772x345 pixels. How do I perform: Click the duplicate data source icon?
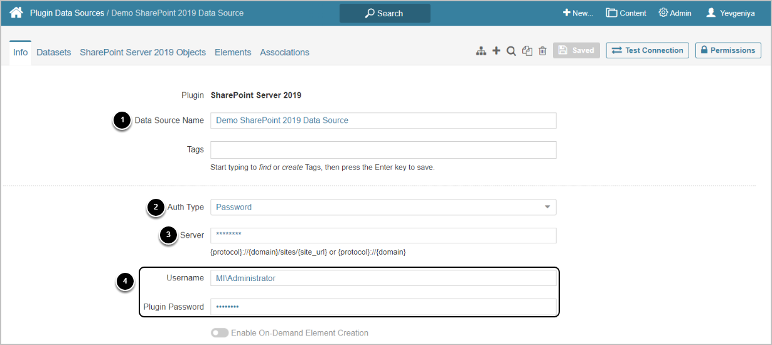tap(527, 51)
